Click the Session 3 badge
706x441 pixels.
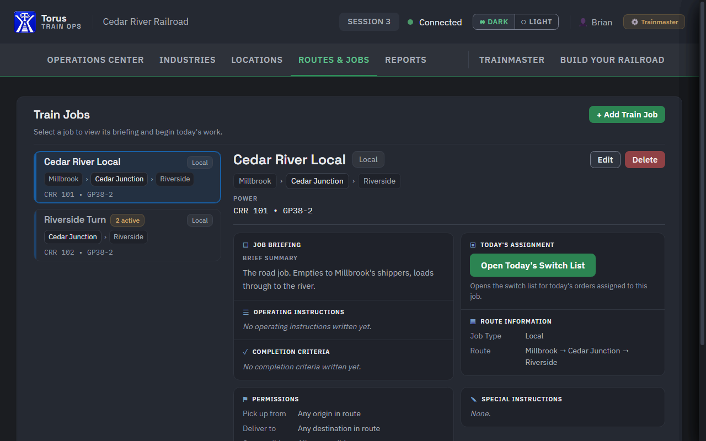click(x=369, y=22)
